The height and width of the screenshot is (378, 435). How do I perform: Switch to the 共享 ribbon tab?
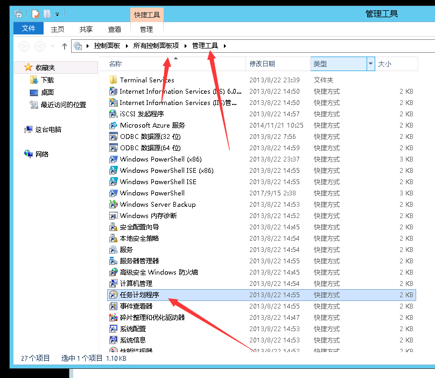click(86, 29)
